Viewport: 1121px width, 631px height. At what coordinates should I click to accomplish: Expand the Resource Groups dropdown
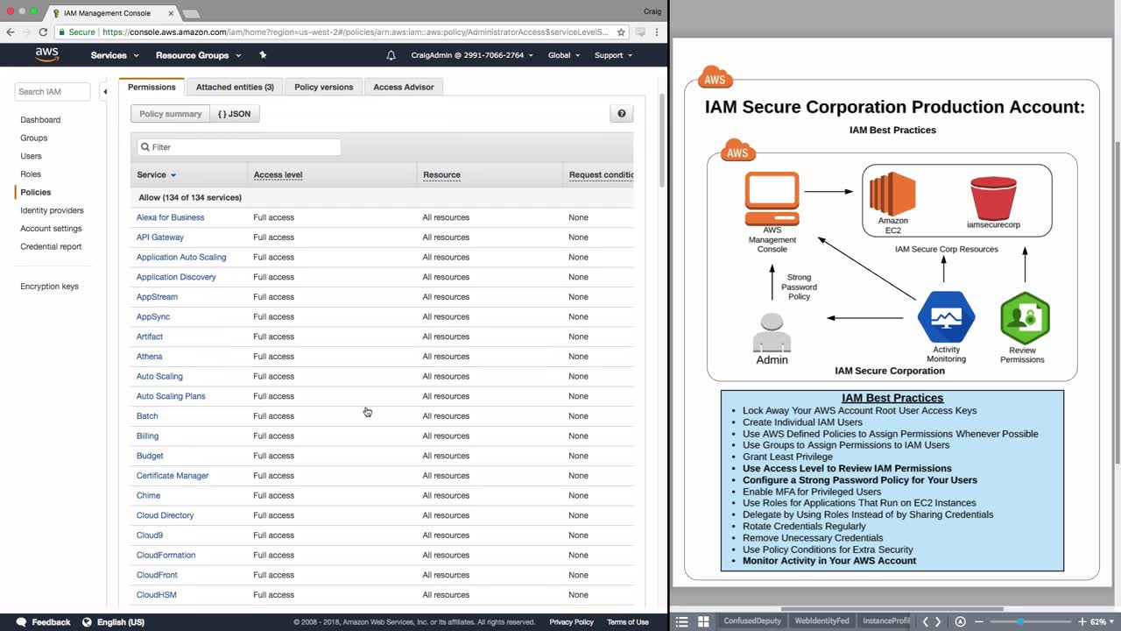(x=198, y=55)
